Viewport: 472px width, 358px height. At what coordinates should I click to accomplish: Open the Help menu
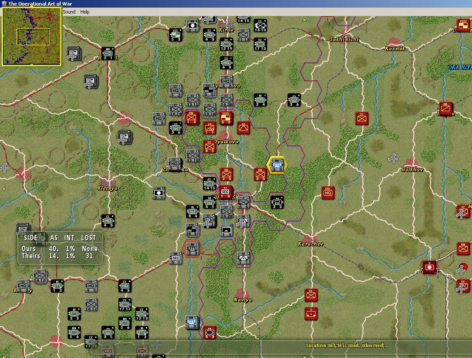pos(85,12)
